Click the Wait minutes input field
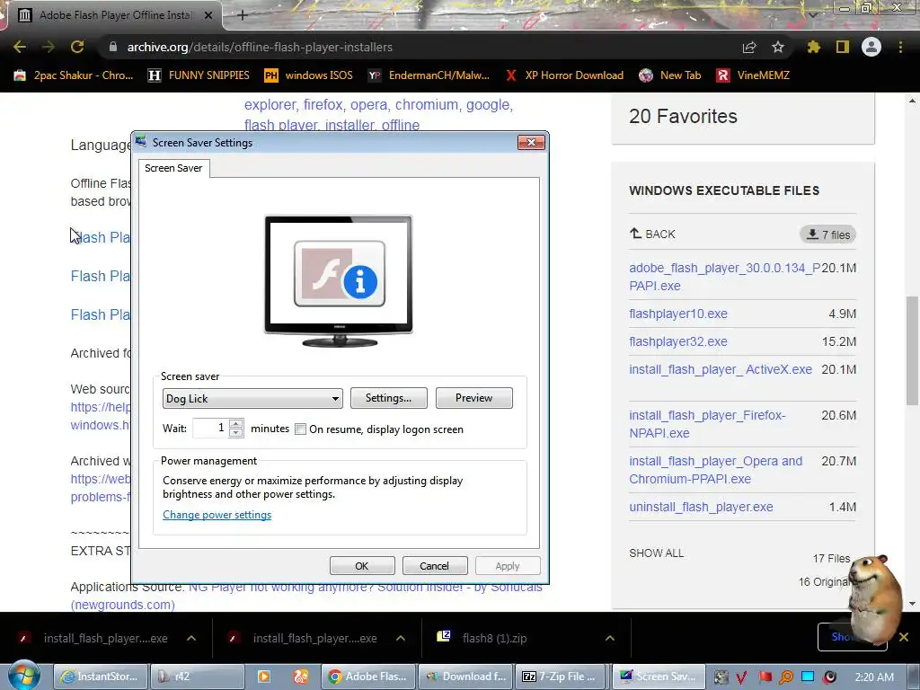The width and height of the screenshot is (920, 690). click(210, 429)
